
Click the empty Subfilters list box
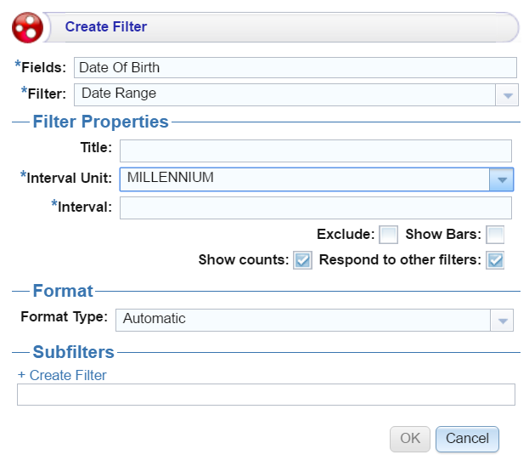point(266,395)
